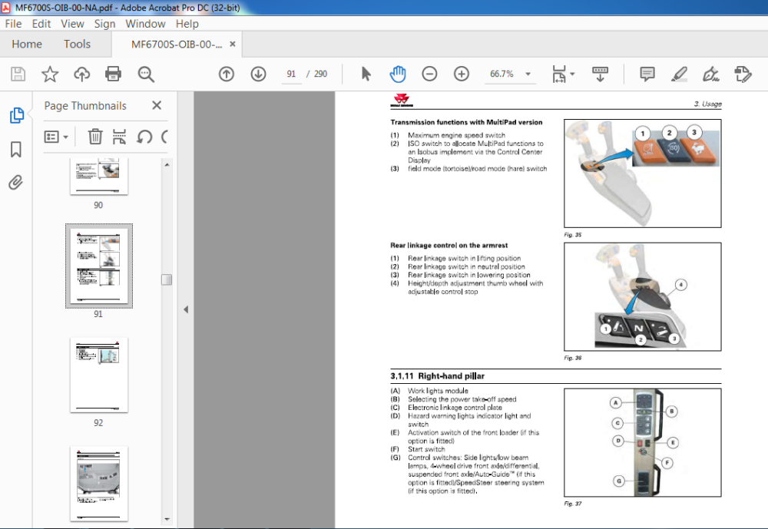Click the Fig. 36 armrest image
Viewport: 768px width, 529px height.
point(643,296)
